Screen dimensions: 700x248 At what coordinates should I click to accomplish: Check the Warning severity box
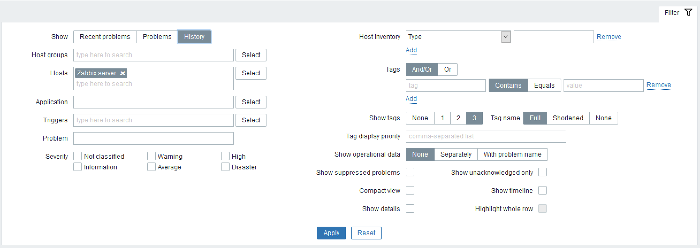click(151, 156)
